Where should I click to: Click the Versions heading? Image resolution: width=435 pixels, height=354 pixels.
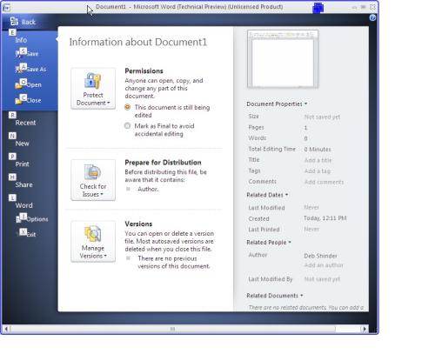pyautogui.click(x=138, y=224)
